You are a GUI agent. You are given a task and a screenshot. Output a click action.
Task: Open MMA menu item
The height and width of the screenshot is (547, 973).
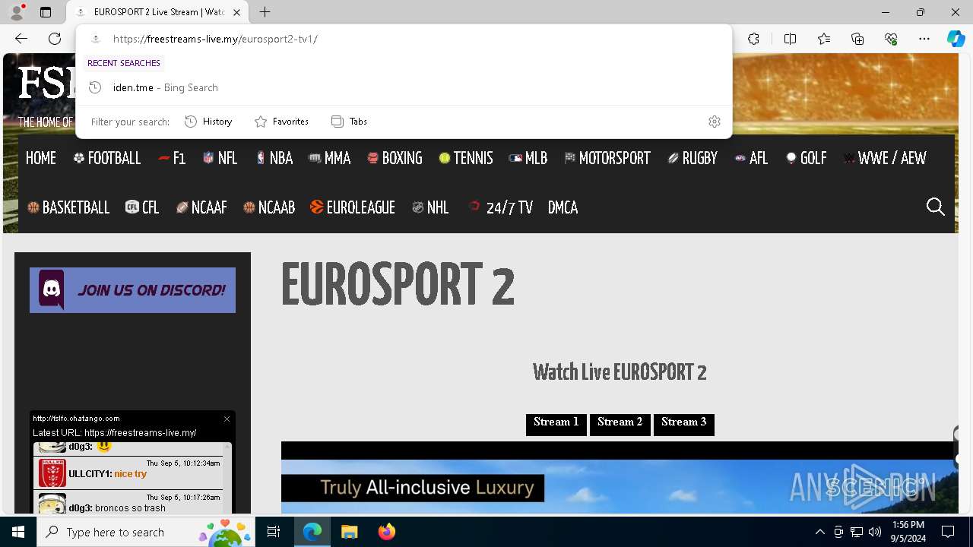point(329,158)
